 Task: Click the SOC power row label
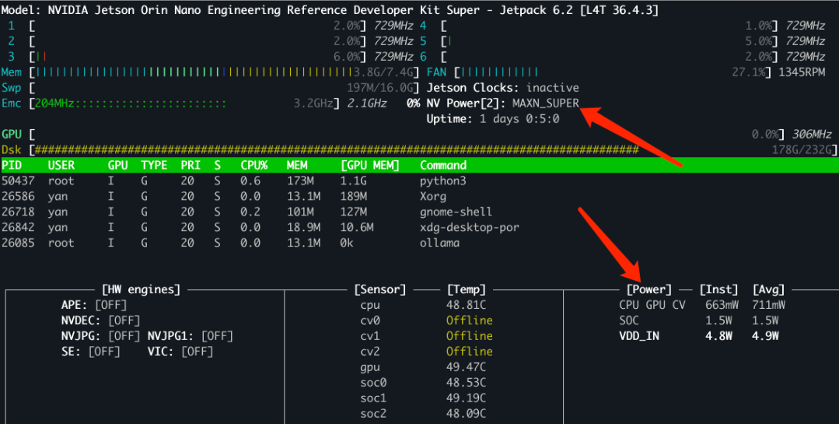coord(629,321)
